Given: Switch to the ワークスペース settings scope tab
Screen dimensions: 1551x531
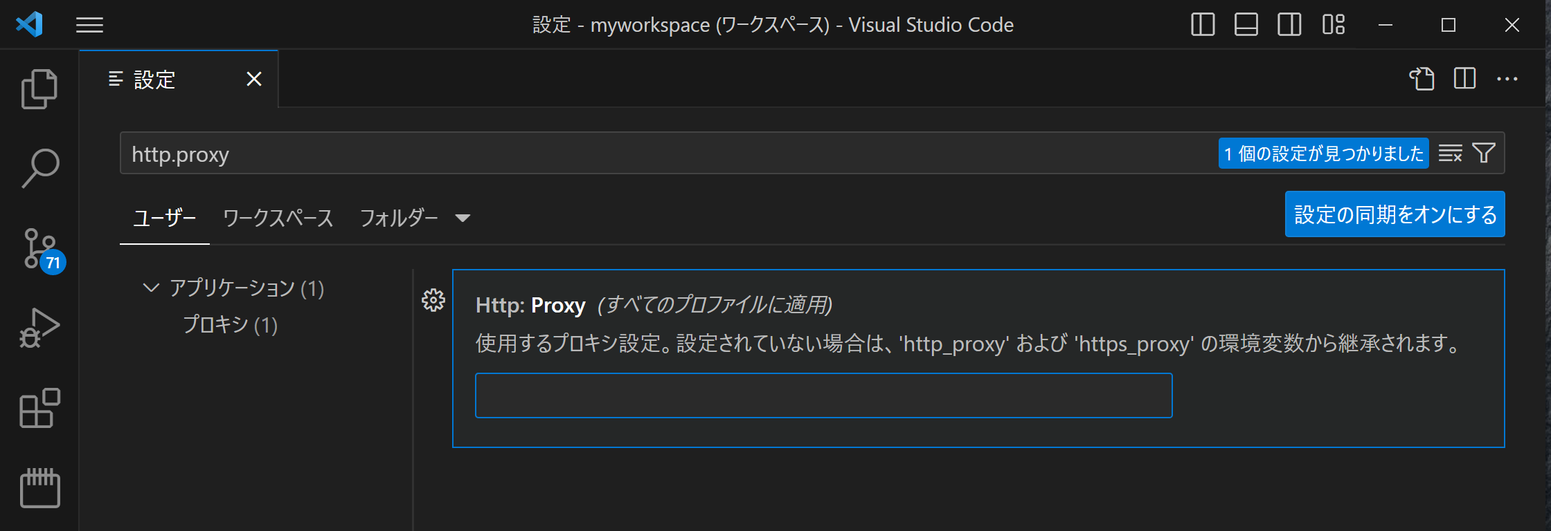Looking at the screenshot, I should (x=278, y=218).
